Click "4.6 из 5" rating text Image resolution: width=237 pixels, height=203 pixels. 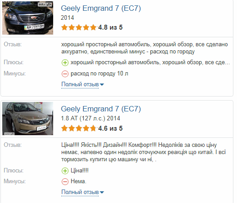pos(110,128)
